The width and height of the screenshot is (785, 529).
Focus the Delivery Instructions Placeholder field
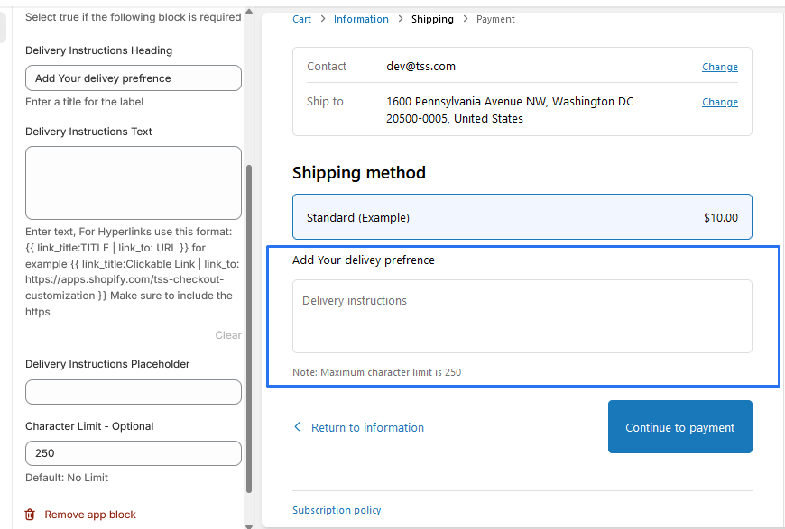pyautogui.click(x=134, y=392)
